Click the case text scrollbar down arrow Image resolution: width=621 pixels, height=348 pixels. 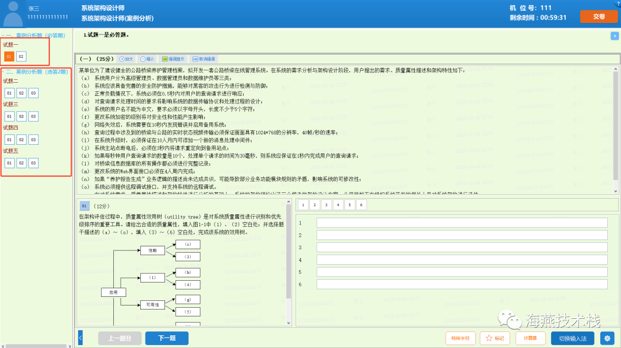point(615,191)
